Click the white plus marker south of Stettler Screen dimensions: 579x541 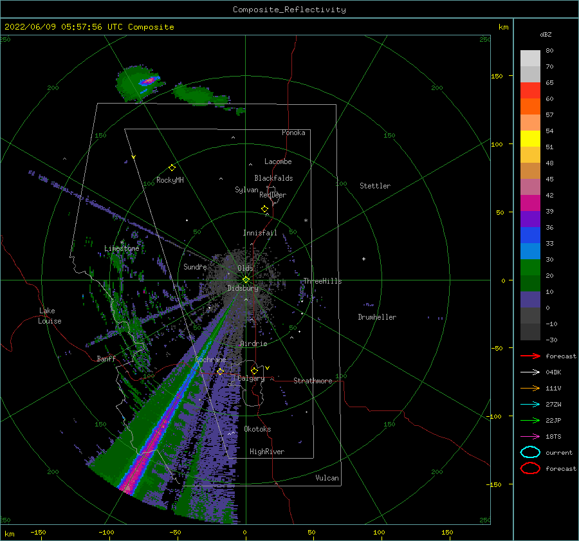[363, 259]
